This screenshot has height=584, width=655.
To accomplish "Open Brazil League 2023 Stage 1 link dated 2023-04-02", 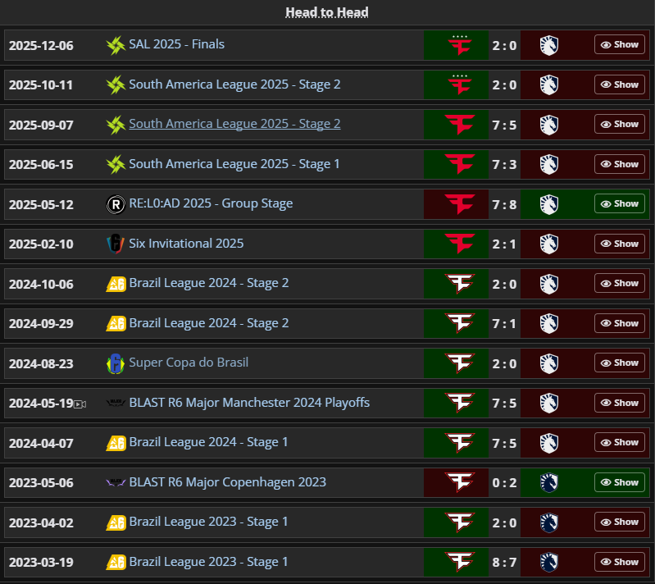I will coord(208,522).
